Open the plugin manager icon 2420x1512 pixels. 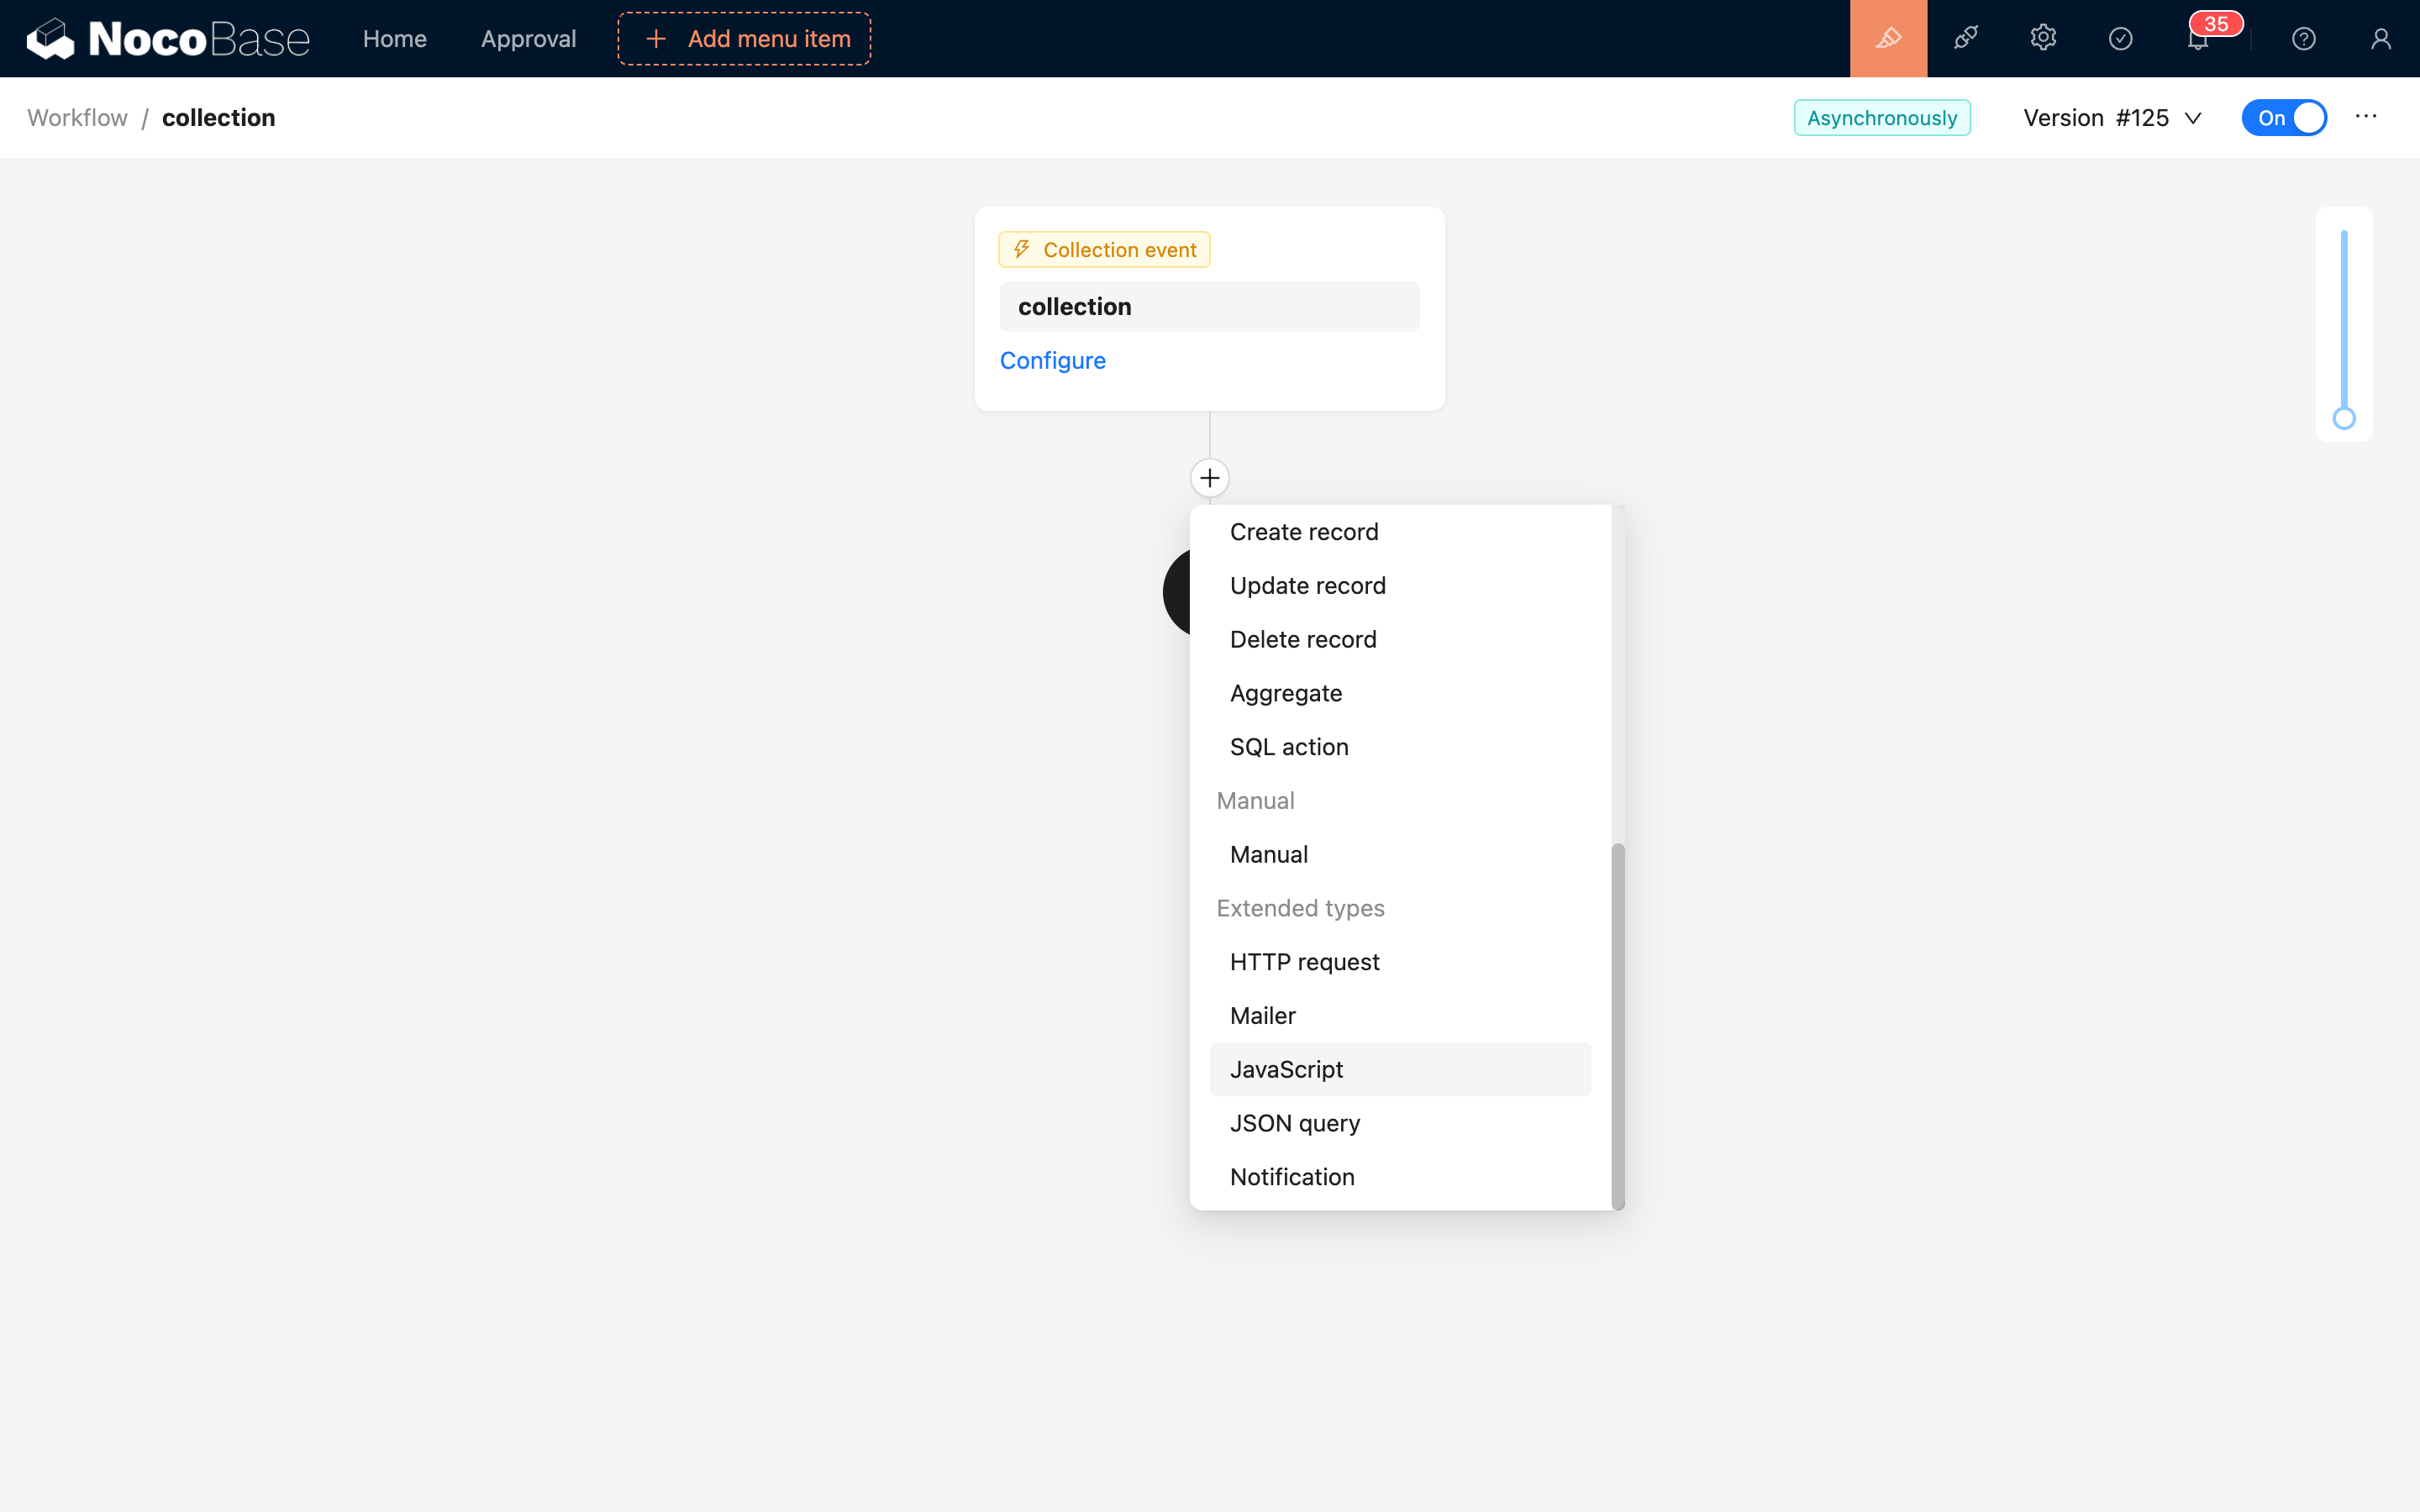click(x=1965, y=39)
